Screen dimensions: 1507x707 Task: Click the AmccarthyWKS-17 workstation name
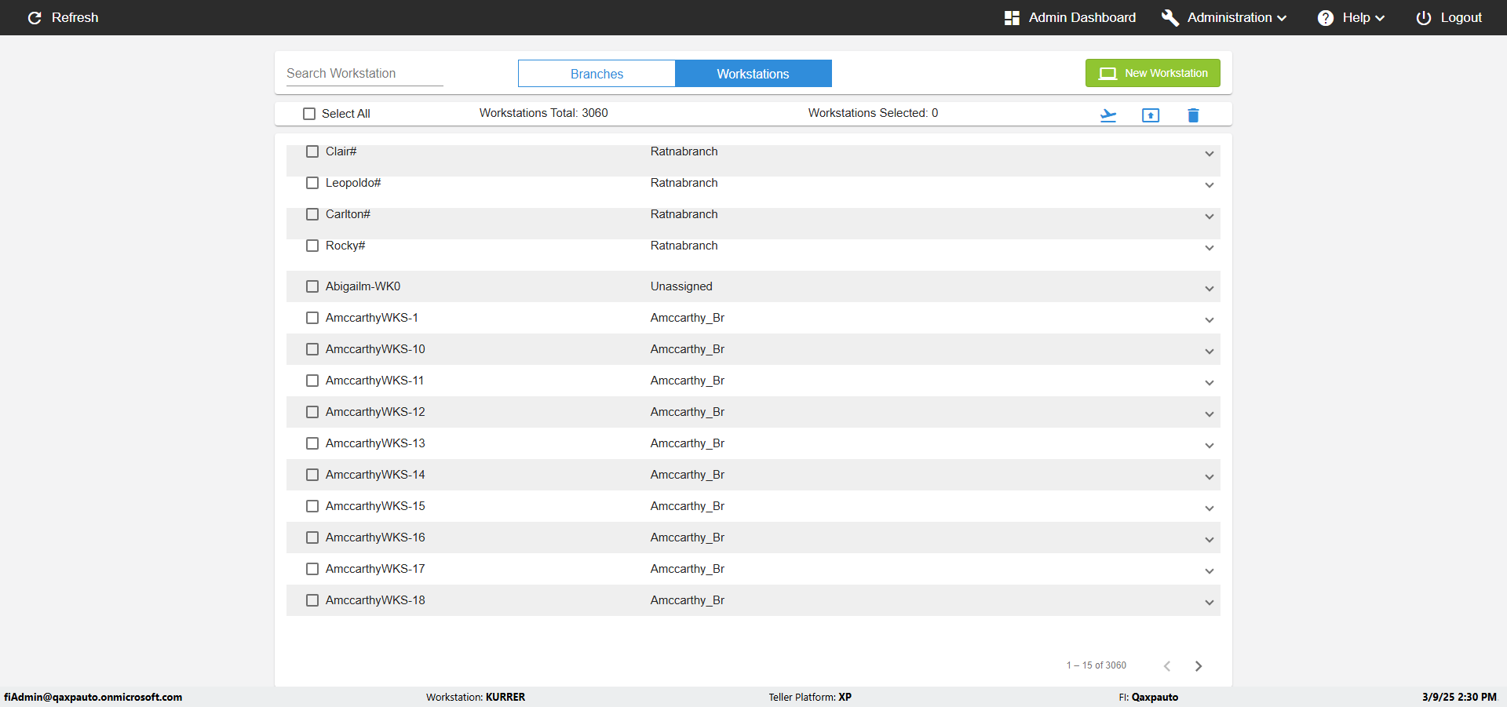coord(375,569)
